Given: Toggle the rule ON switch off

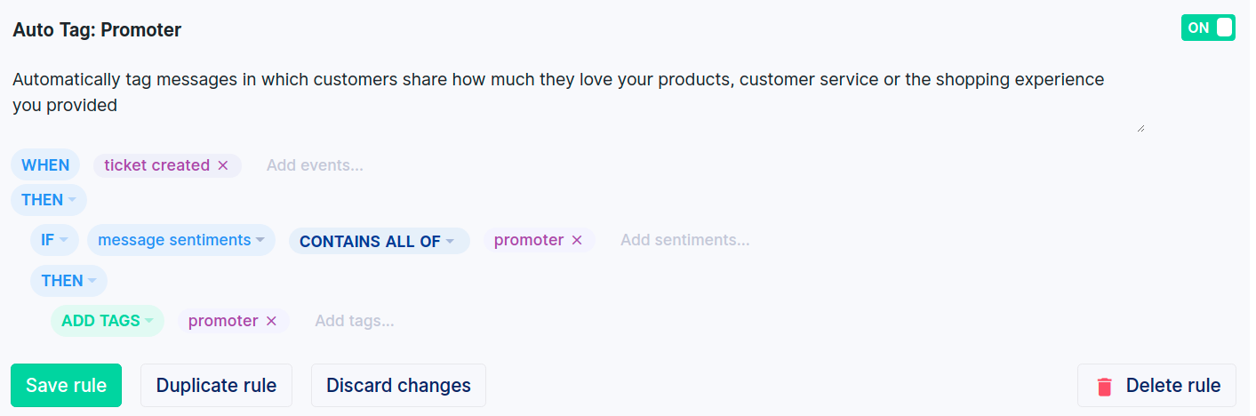Looking at the screenshot, I should pyautogui.click(x=1208, y=28).
